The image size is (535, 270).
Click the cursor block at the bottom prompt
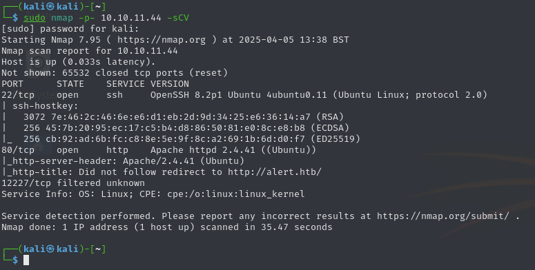[26, 260]
